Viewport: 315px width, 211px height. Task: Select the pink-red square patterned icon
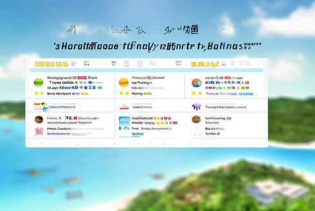coord(39,132)
